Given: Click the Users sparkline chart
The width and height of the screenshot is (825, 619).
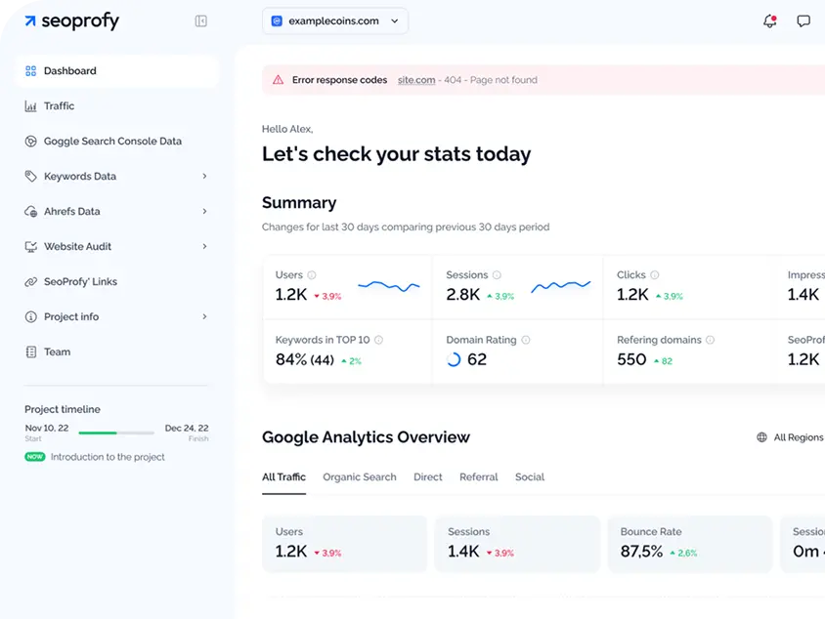Looking at the screenshot, I should click(389, 286).
